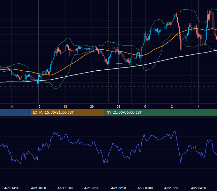Click the 20 hour label on price chart axis

(x=92, y=107)
